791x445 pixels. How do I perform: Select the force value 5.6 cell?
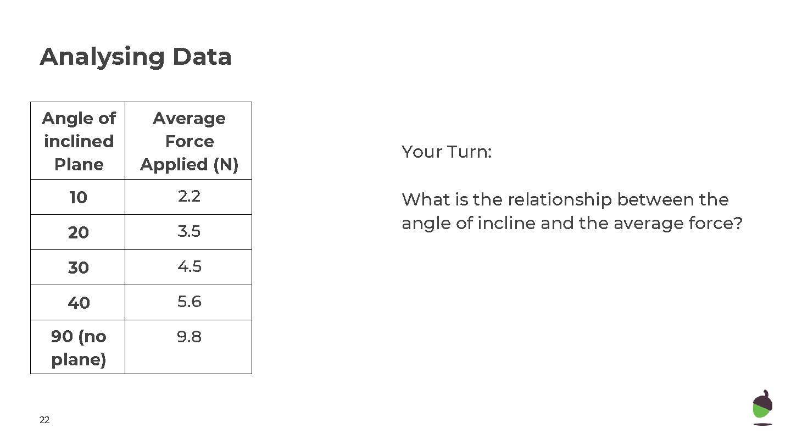[189, 302]
